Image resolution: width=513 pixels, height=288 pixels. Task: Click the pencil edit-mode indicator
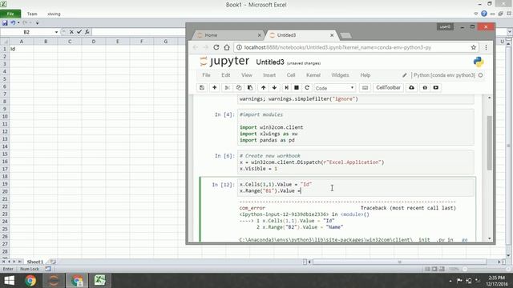[x=404, y=75]
